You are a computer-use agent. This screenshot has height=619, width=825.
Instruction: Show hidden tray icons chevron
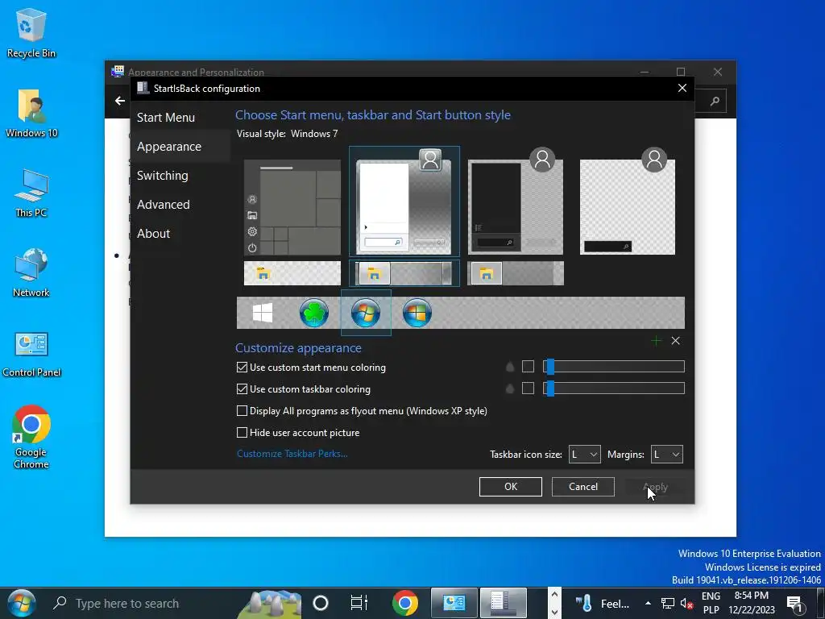[648, 604]
